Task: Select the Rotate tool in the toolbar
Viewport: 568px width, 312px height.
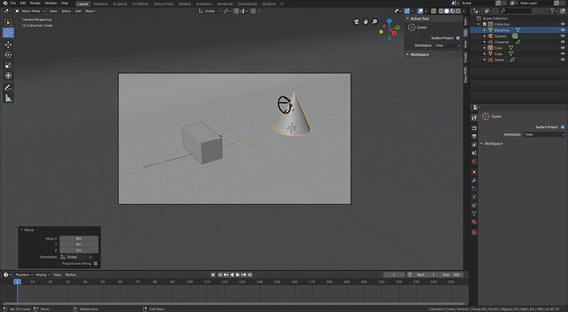Action: point(8,54)
